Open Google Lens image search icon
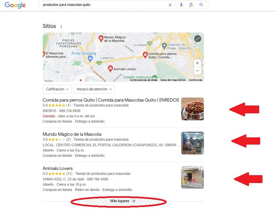 191,5
